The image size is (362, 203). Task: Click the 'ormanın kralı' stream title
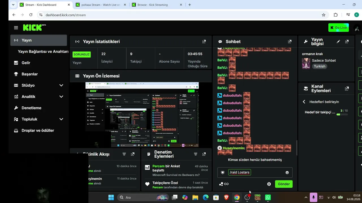pos(312,54)
